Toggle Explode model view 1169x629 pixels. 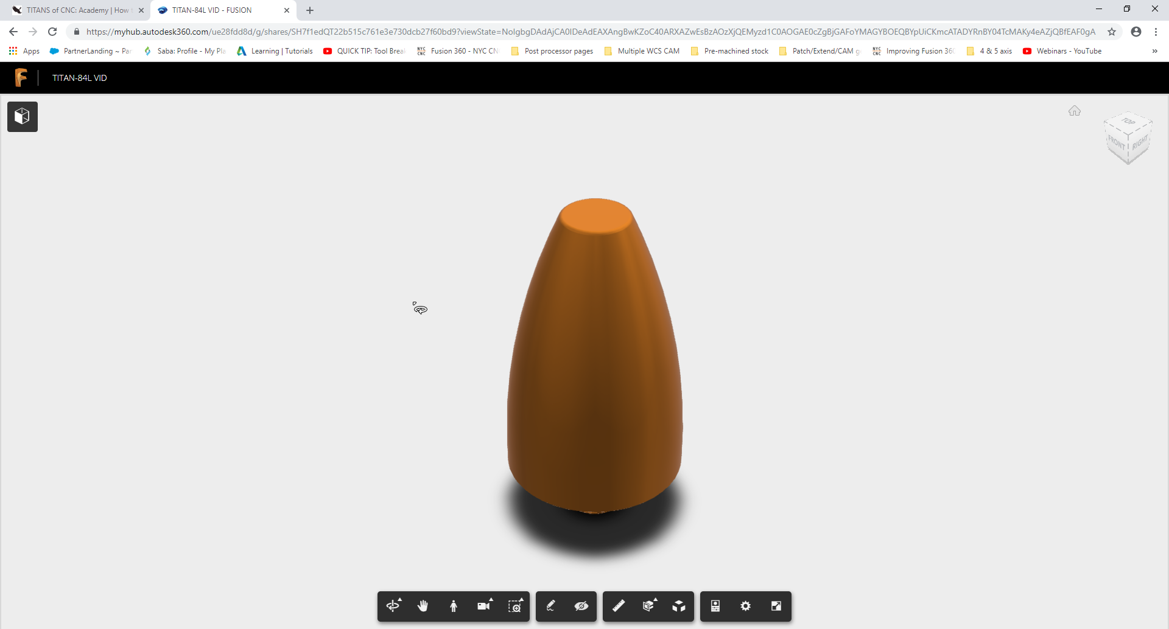pyautogui.click(x=679, y=606)
